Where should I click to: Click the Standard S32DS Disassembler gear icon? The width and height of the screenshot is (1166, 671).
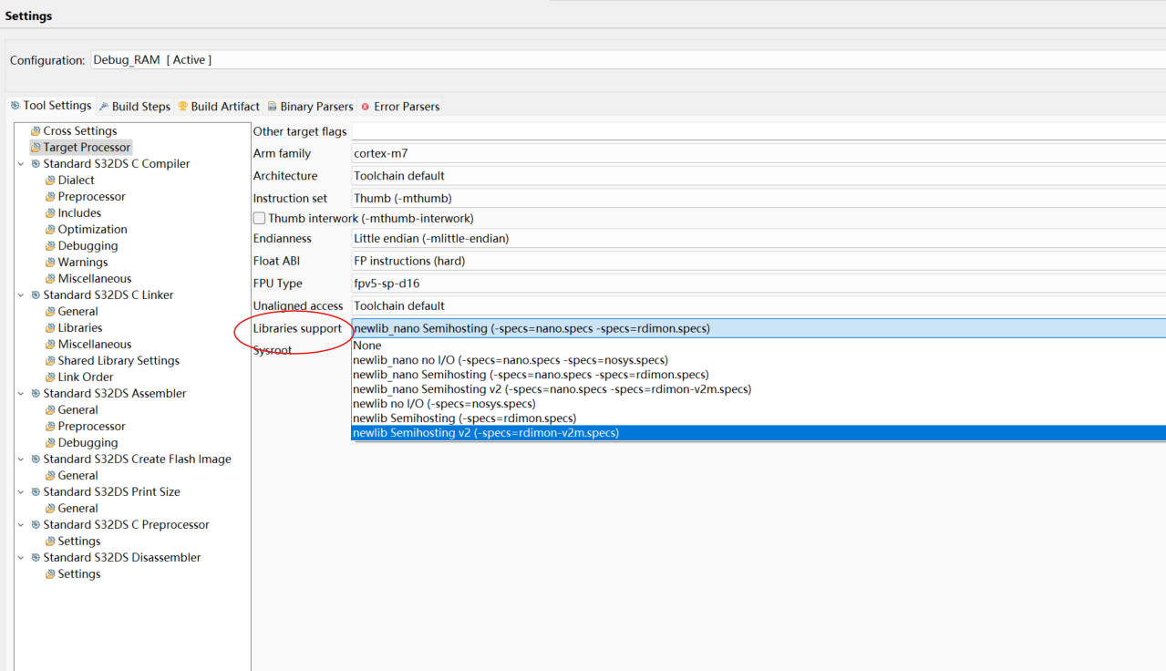pos(36,558)
